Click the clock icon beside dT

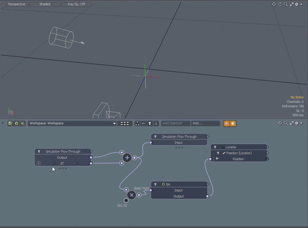39,163
